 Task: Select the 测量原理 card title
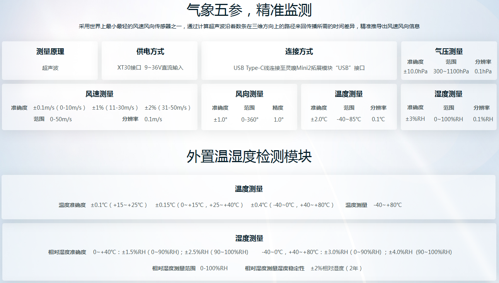(x=50, y=52)
